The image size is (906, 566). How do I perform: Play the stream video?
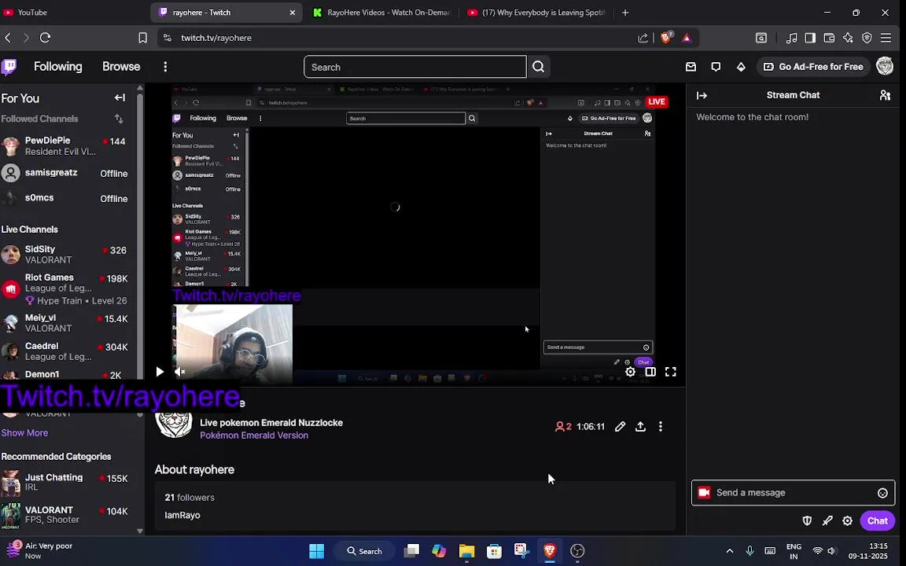[x=160, y=371]
